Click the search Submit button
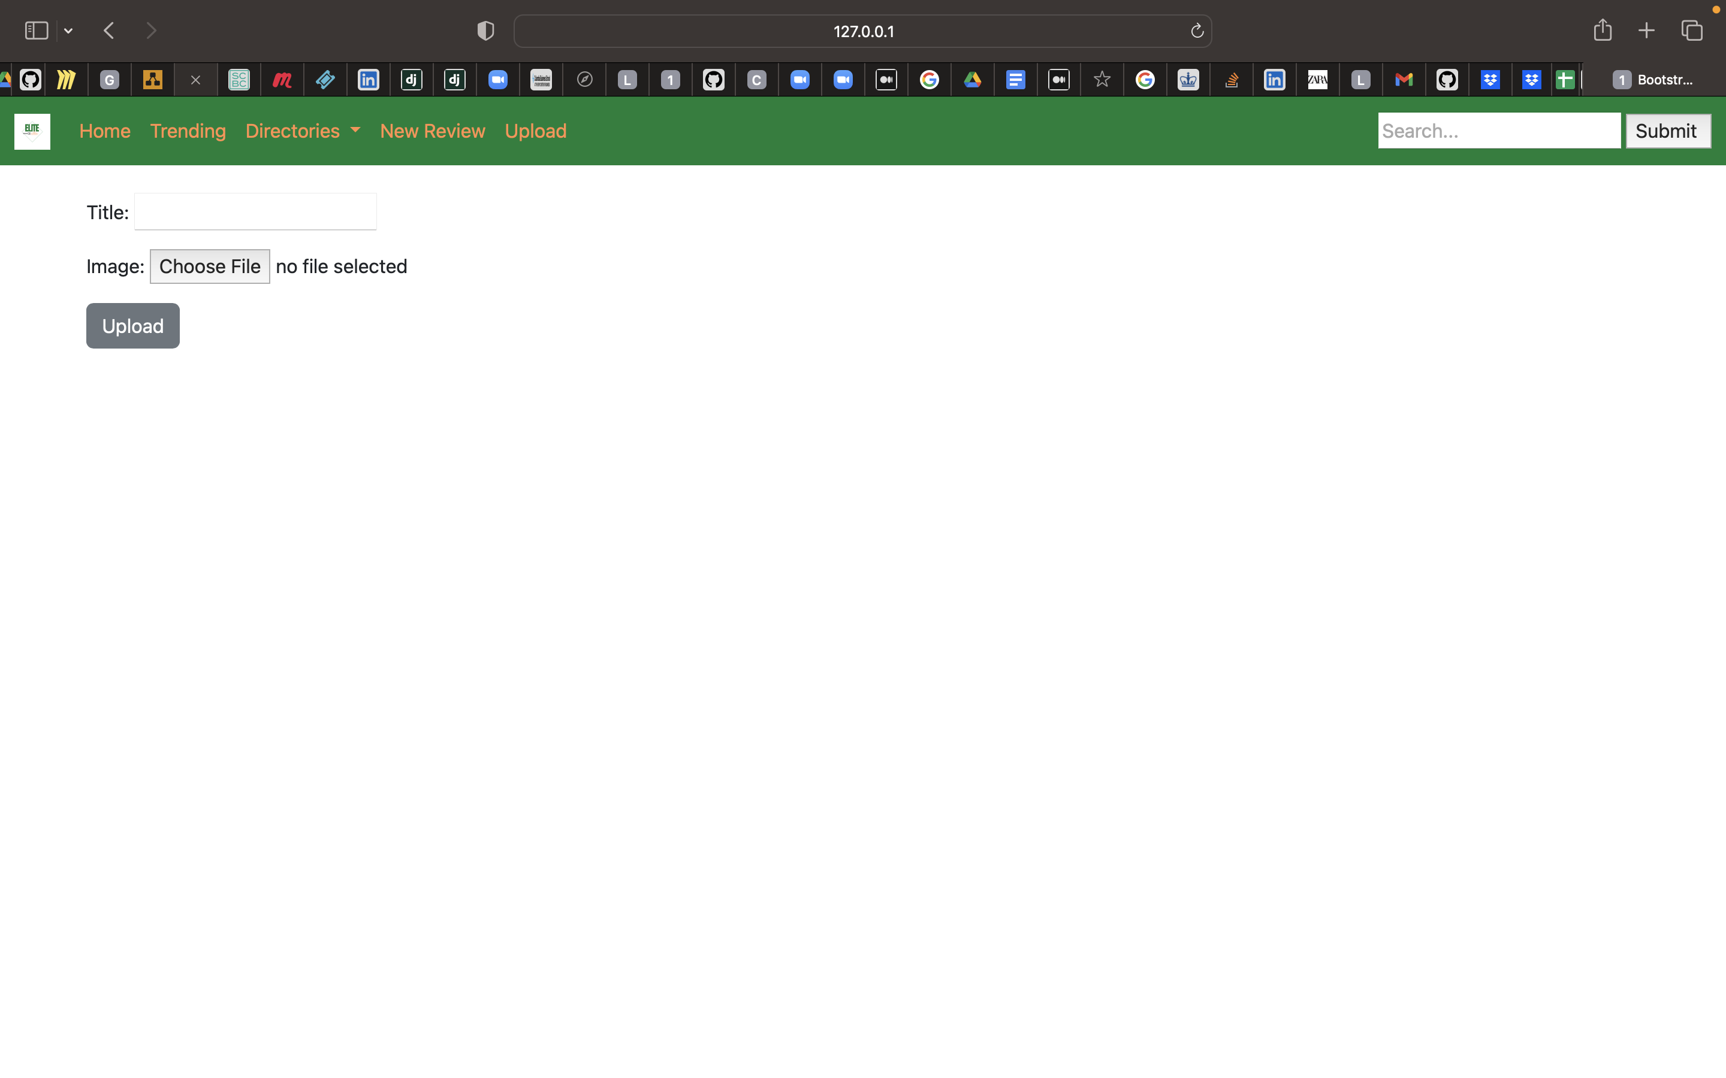The image size is (1726, 1078). click(1667, 131)
